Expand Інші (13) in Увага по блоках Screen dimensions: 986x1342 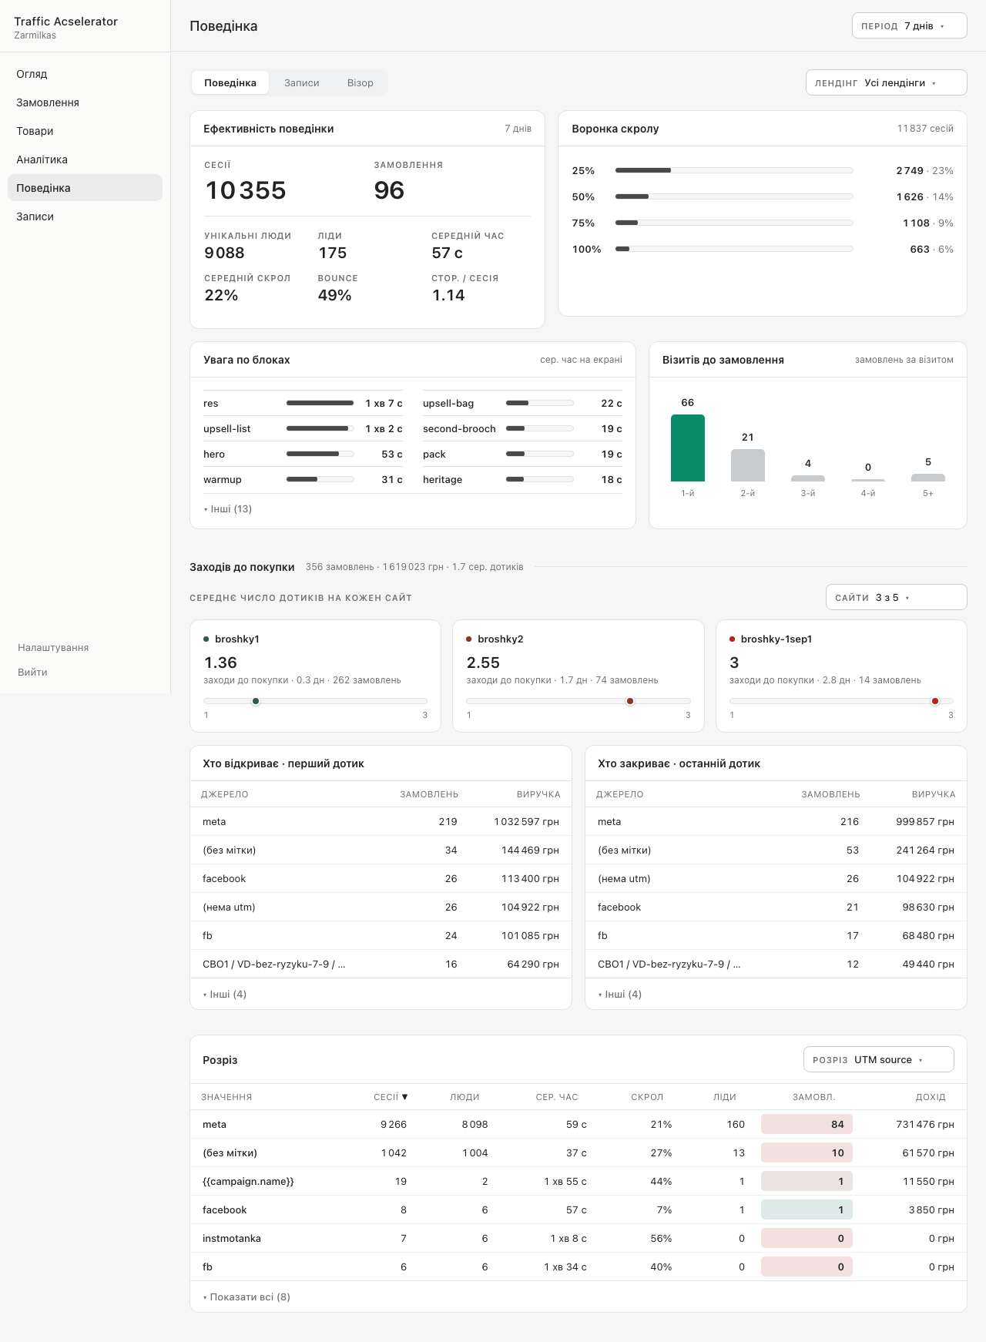[228, 508]
